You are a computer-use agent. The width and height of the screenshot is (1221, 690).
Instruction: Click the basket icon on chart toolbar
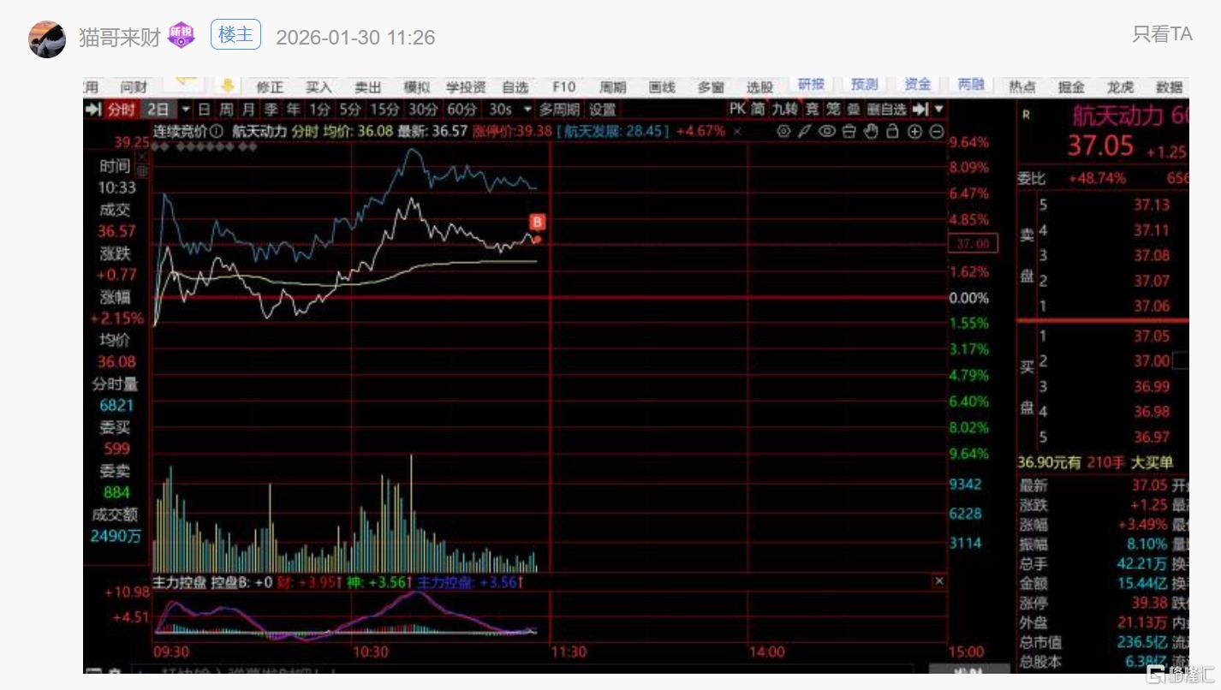(x=849, y=131)
